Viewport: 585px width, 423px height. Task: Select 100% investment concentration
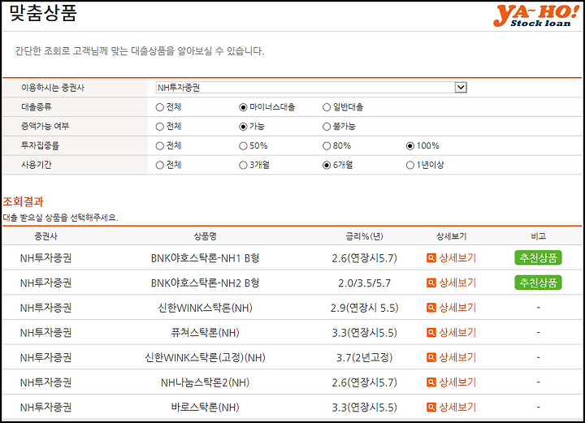click(x=410, y=145)
